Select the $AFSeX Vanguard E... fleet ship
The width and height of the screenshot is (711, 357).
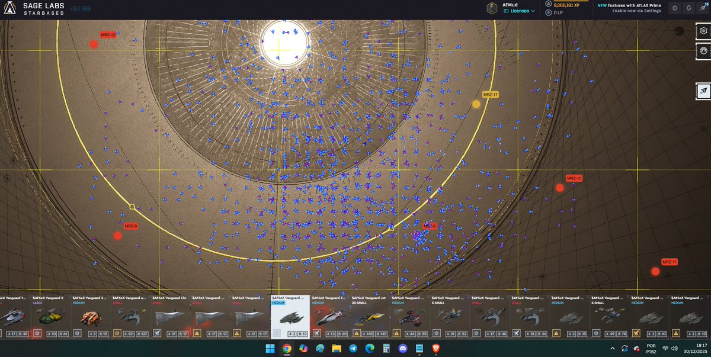pyautogui.click(x=330, y=317)
